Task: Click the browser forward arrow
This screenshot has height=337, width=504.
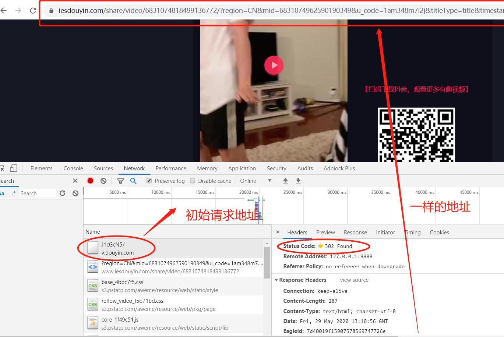Action: click(x=18, y=10)
